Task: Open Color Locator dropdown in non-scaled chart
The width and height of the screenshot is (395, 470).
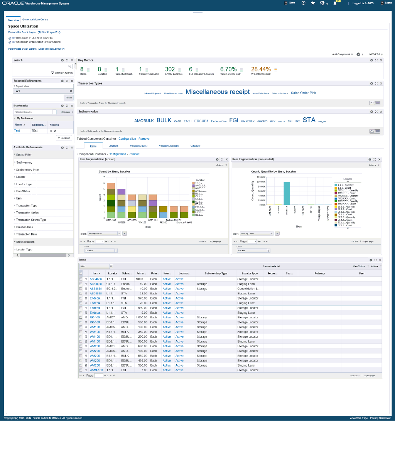Action: 254,250
